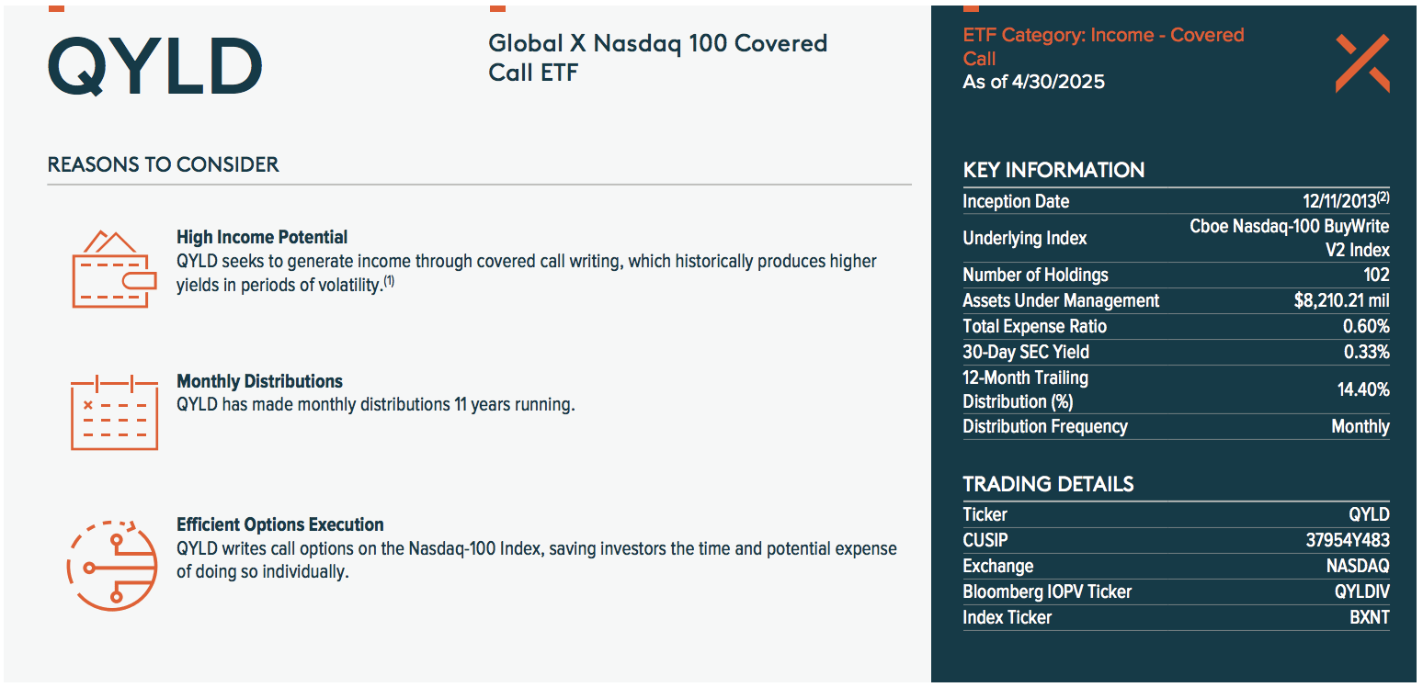
Task: Click the 0.60% expense ratio value
Action: [x=1366, y=326]
